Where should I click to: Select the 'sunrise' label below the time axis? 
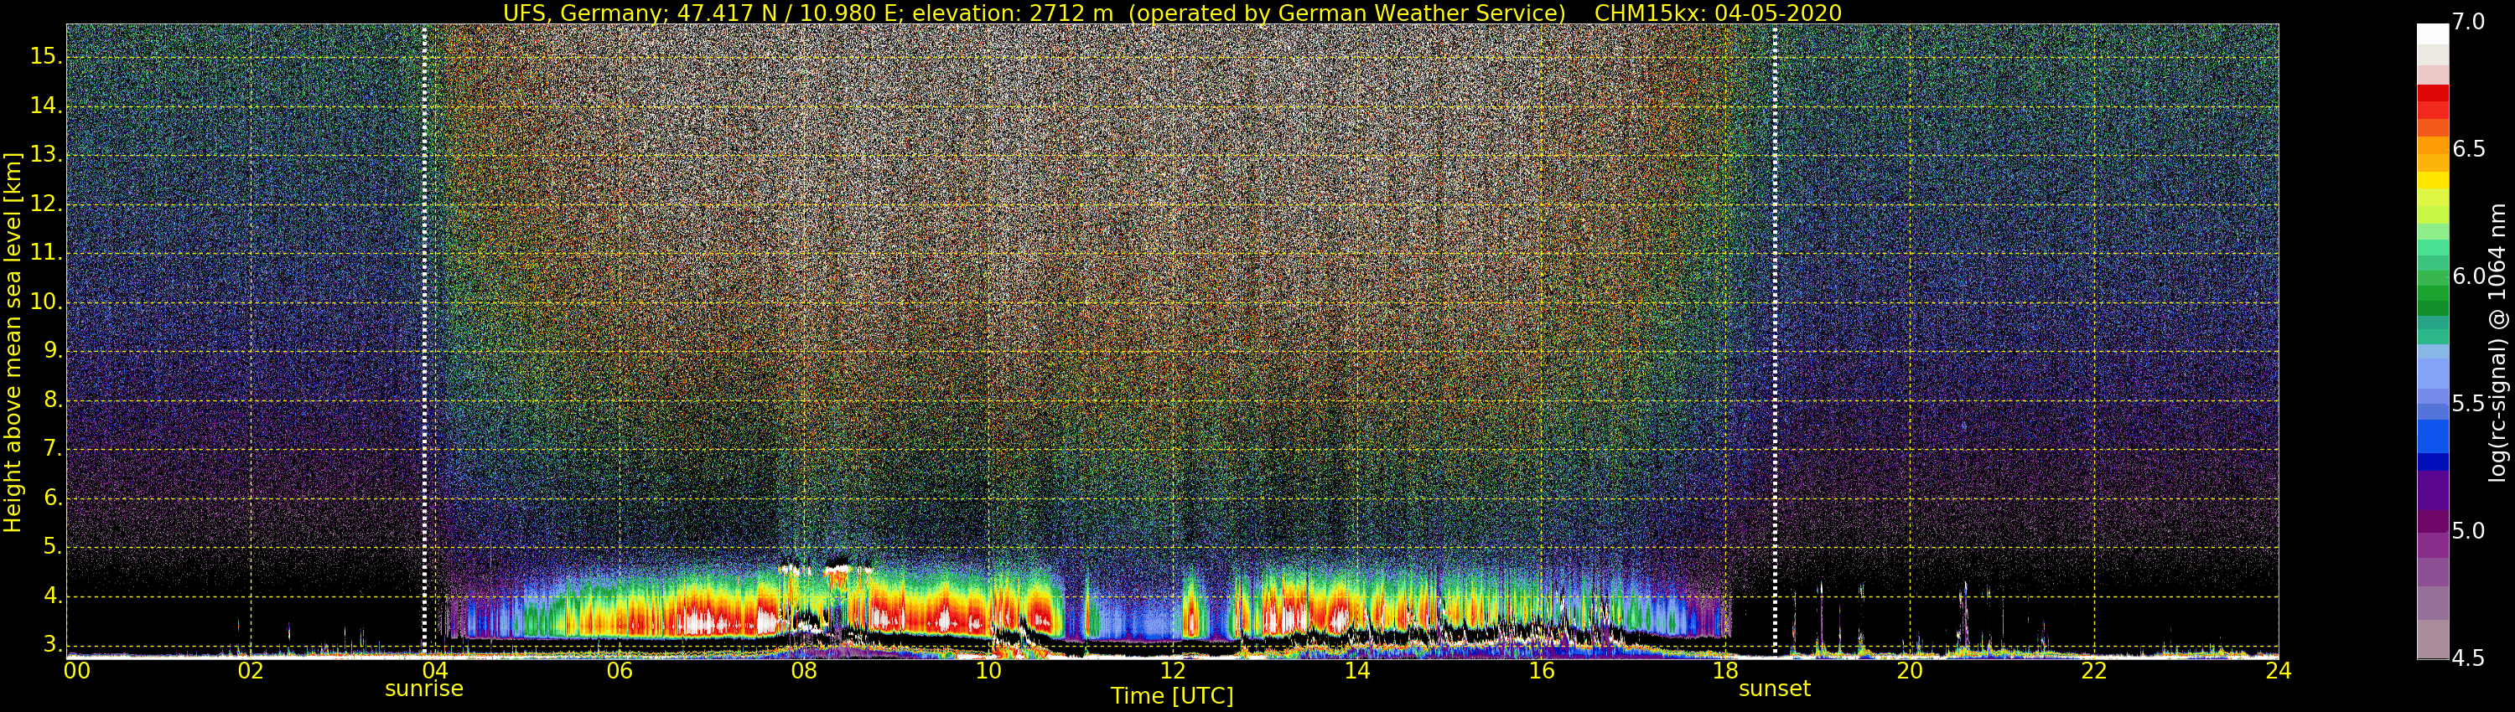[423, 689]
